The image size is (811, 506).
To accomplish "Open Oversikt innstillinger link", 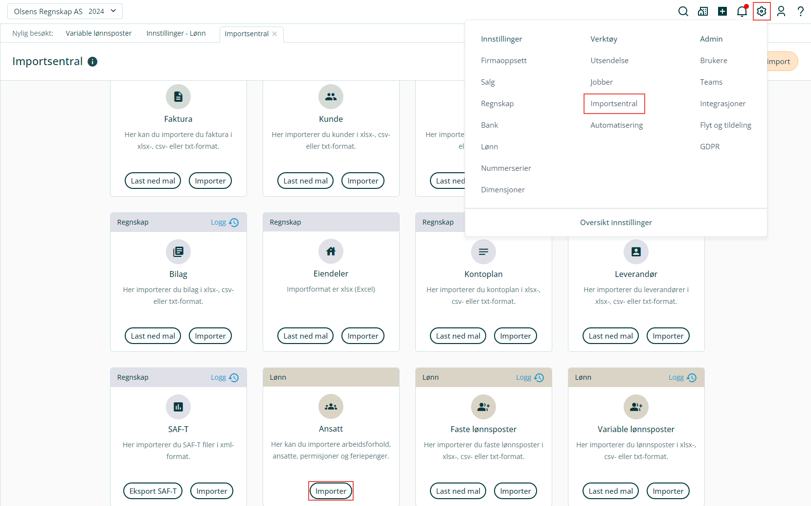I will pyautogui.click(x=616, y=223).
